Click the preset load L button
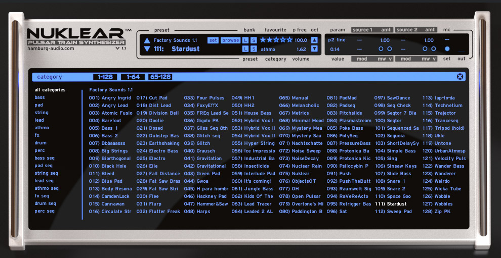Viewport: 501px width, 258px height. point(245,49)
